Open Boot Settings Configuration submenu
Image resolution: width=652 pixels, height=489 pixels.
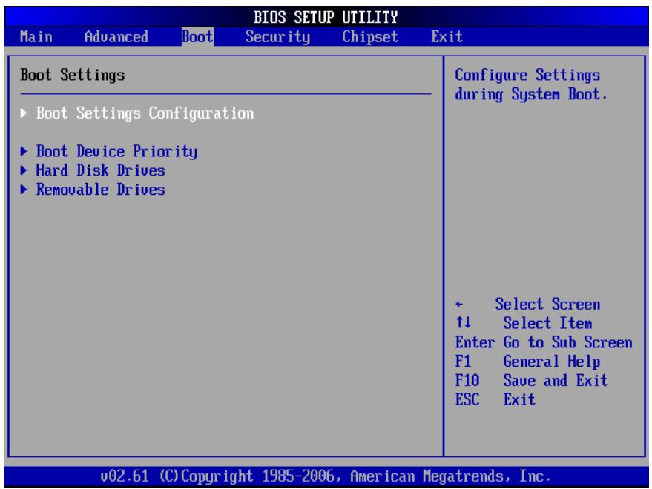(145, 113)
